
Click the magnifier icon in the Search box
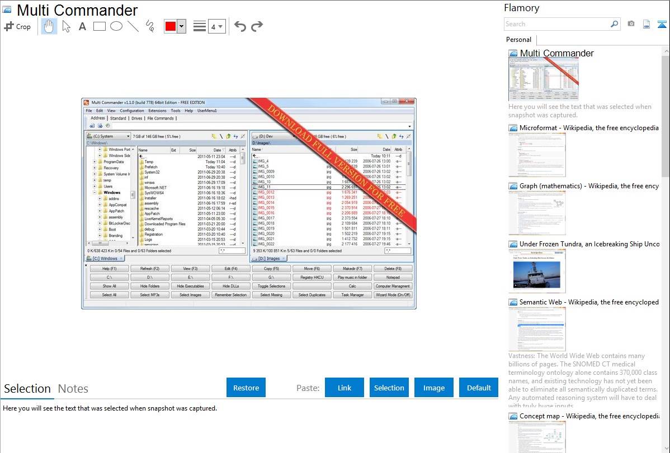(x=614, y=24)
